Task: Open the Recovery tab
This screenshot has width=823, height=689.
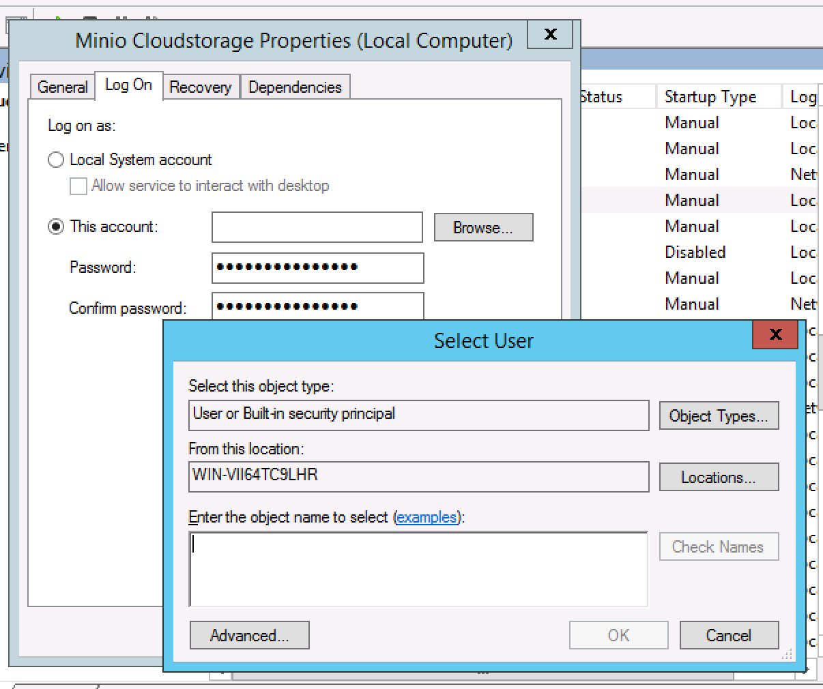Action: [x=200, y=87]
